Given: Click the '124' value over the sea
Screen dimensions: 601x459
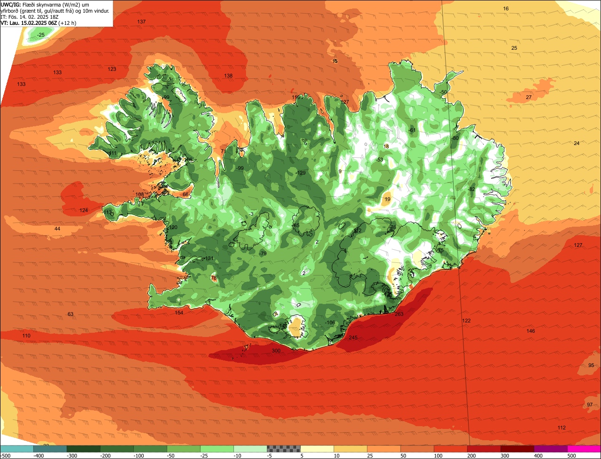Looking at the screenshot, I should pos(84,210).
